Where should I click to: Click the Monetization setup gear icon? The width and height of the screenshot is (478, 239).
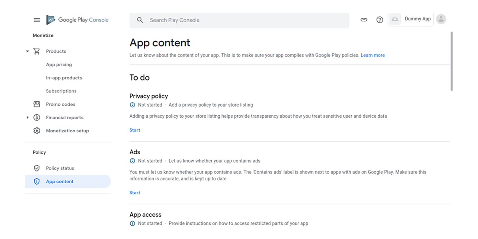point(37,131)
